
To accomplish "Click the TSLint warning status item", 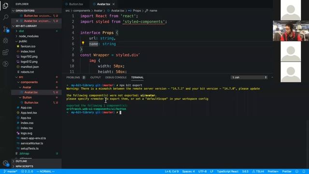I will pyautogui.click(x=258, y=172).
